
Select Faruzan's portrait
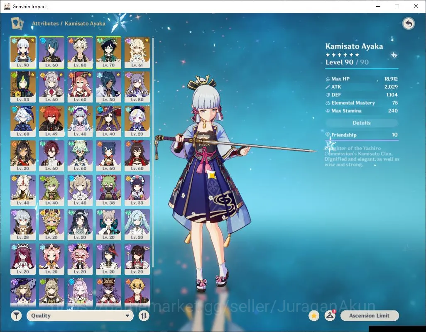pos(137,225)
